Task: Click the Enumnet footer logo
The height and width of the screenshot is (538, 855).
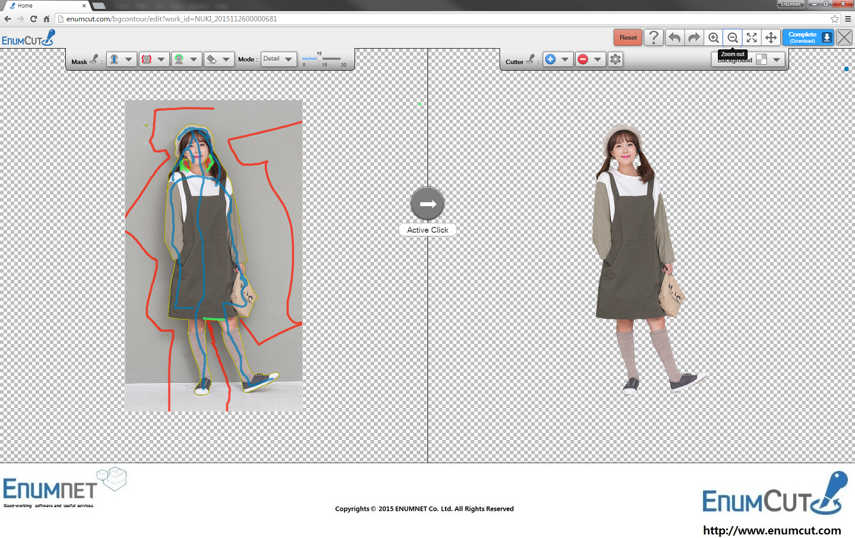Action: [x=64, y=488]
